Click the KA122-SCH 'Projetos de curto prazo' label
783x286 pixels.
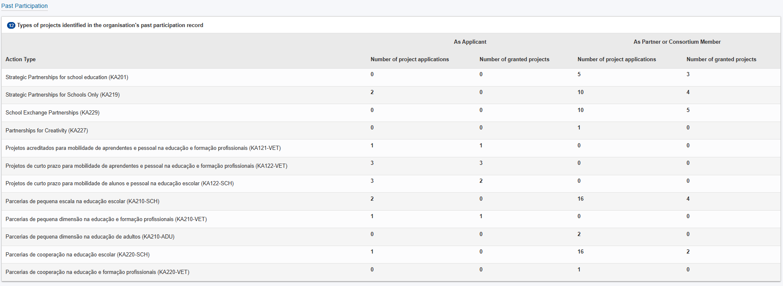(x=119, y=184)
